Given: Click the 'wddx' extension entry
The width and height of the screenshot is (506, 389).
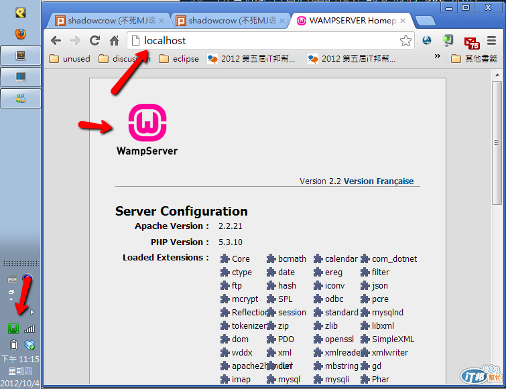Looking at the screenshot, I should (x=236, y=353).
